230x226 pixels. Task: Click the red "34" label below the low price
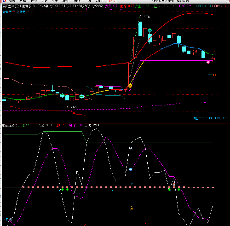74,113
